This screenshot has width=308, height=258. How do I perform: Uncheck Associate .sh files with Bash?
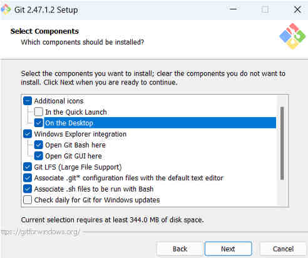pos(28,188)
